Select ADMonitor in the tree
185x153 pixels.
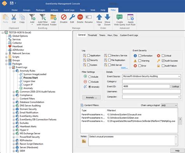coord(18,50)
